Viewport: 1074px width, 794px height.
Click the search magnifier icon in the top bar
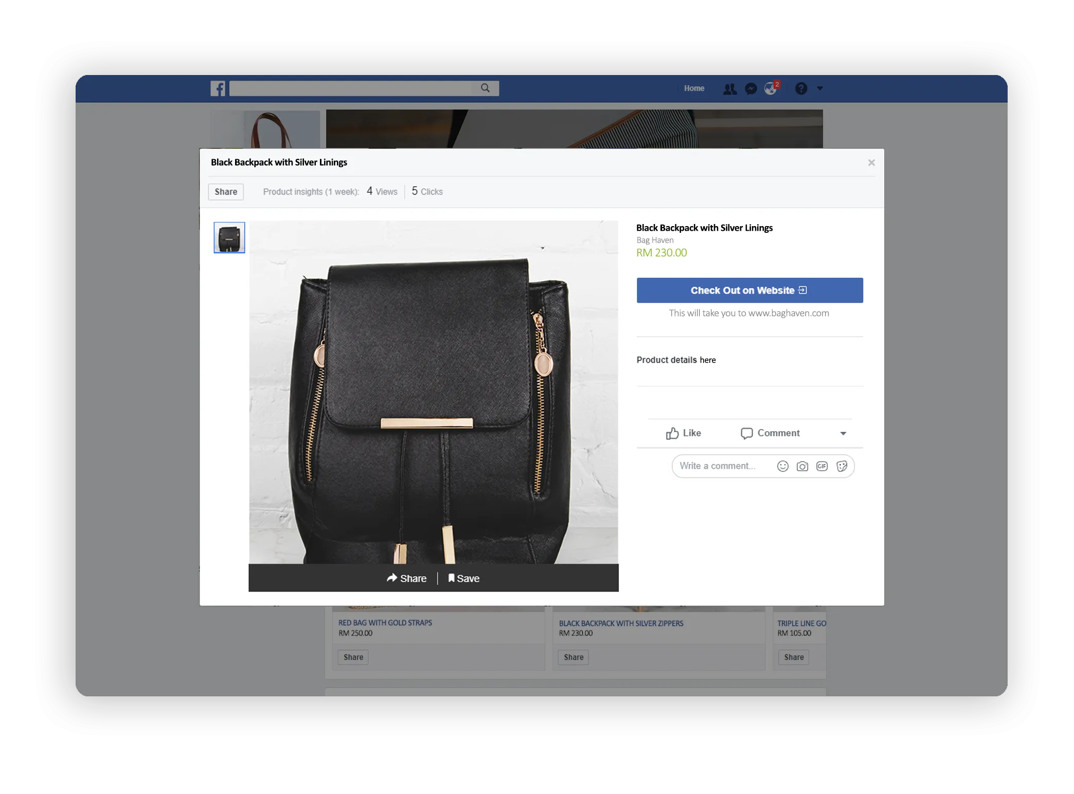485,88
